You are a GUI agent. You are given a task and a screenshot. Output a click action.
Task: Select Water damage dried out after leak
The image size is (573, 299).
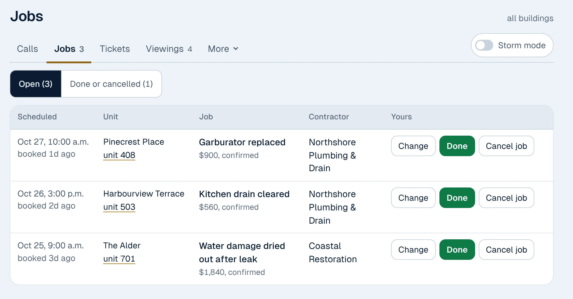pyautogui.click(x=242, y=253)
